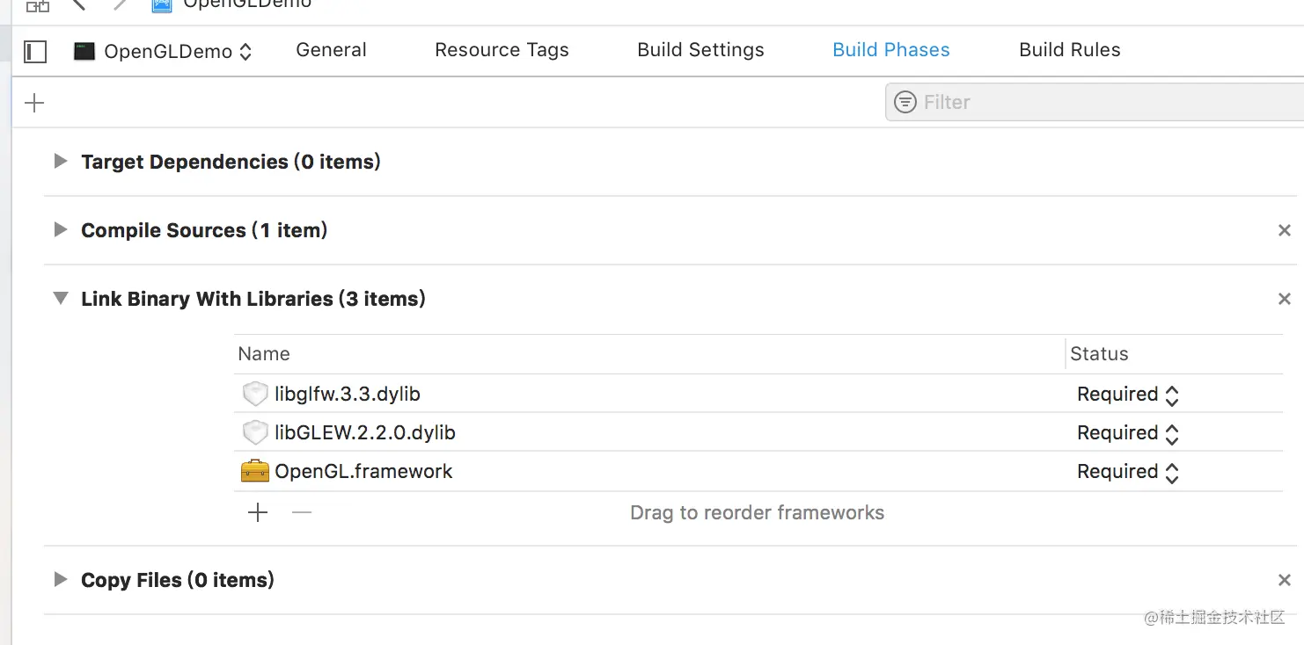Click the libGLEW.2.2.0.dylib library icon

[254, 432]
